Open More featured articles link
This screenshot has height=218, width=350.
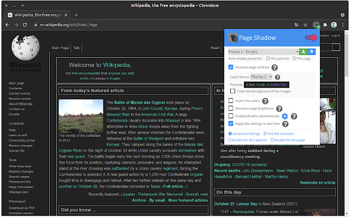[188, 200]
